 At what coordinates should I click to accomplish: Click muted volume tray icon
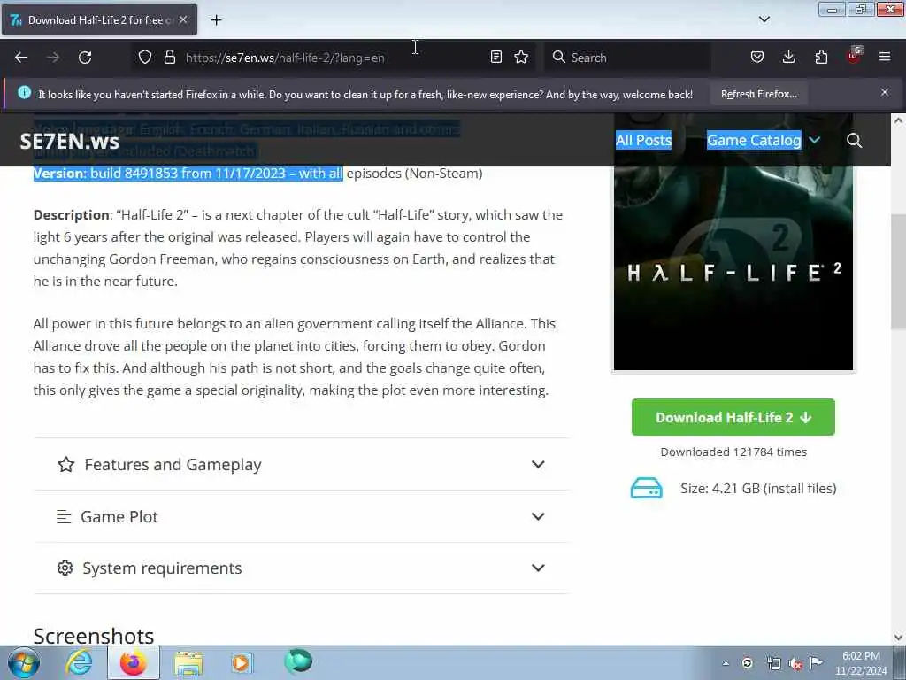pos(795,664)
